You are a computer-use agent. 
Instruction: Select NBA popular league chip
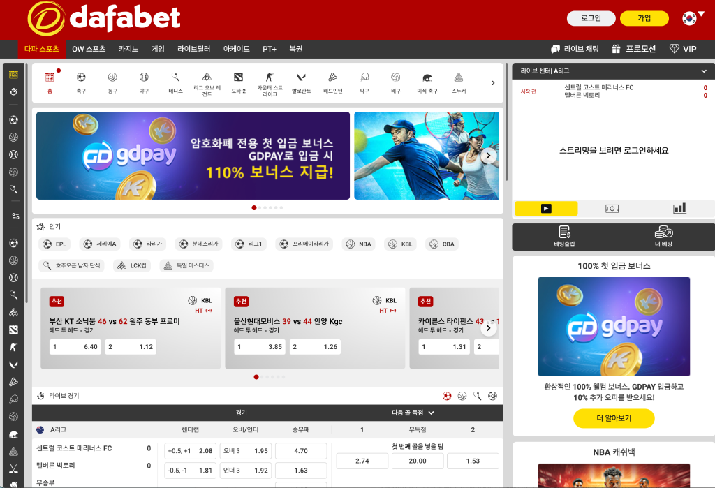click(359, 244)
